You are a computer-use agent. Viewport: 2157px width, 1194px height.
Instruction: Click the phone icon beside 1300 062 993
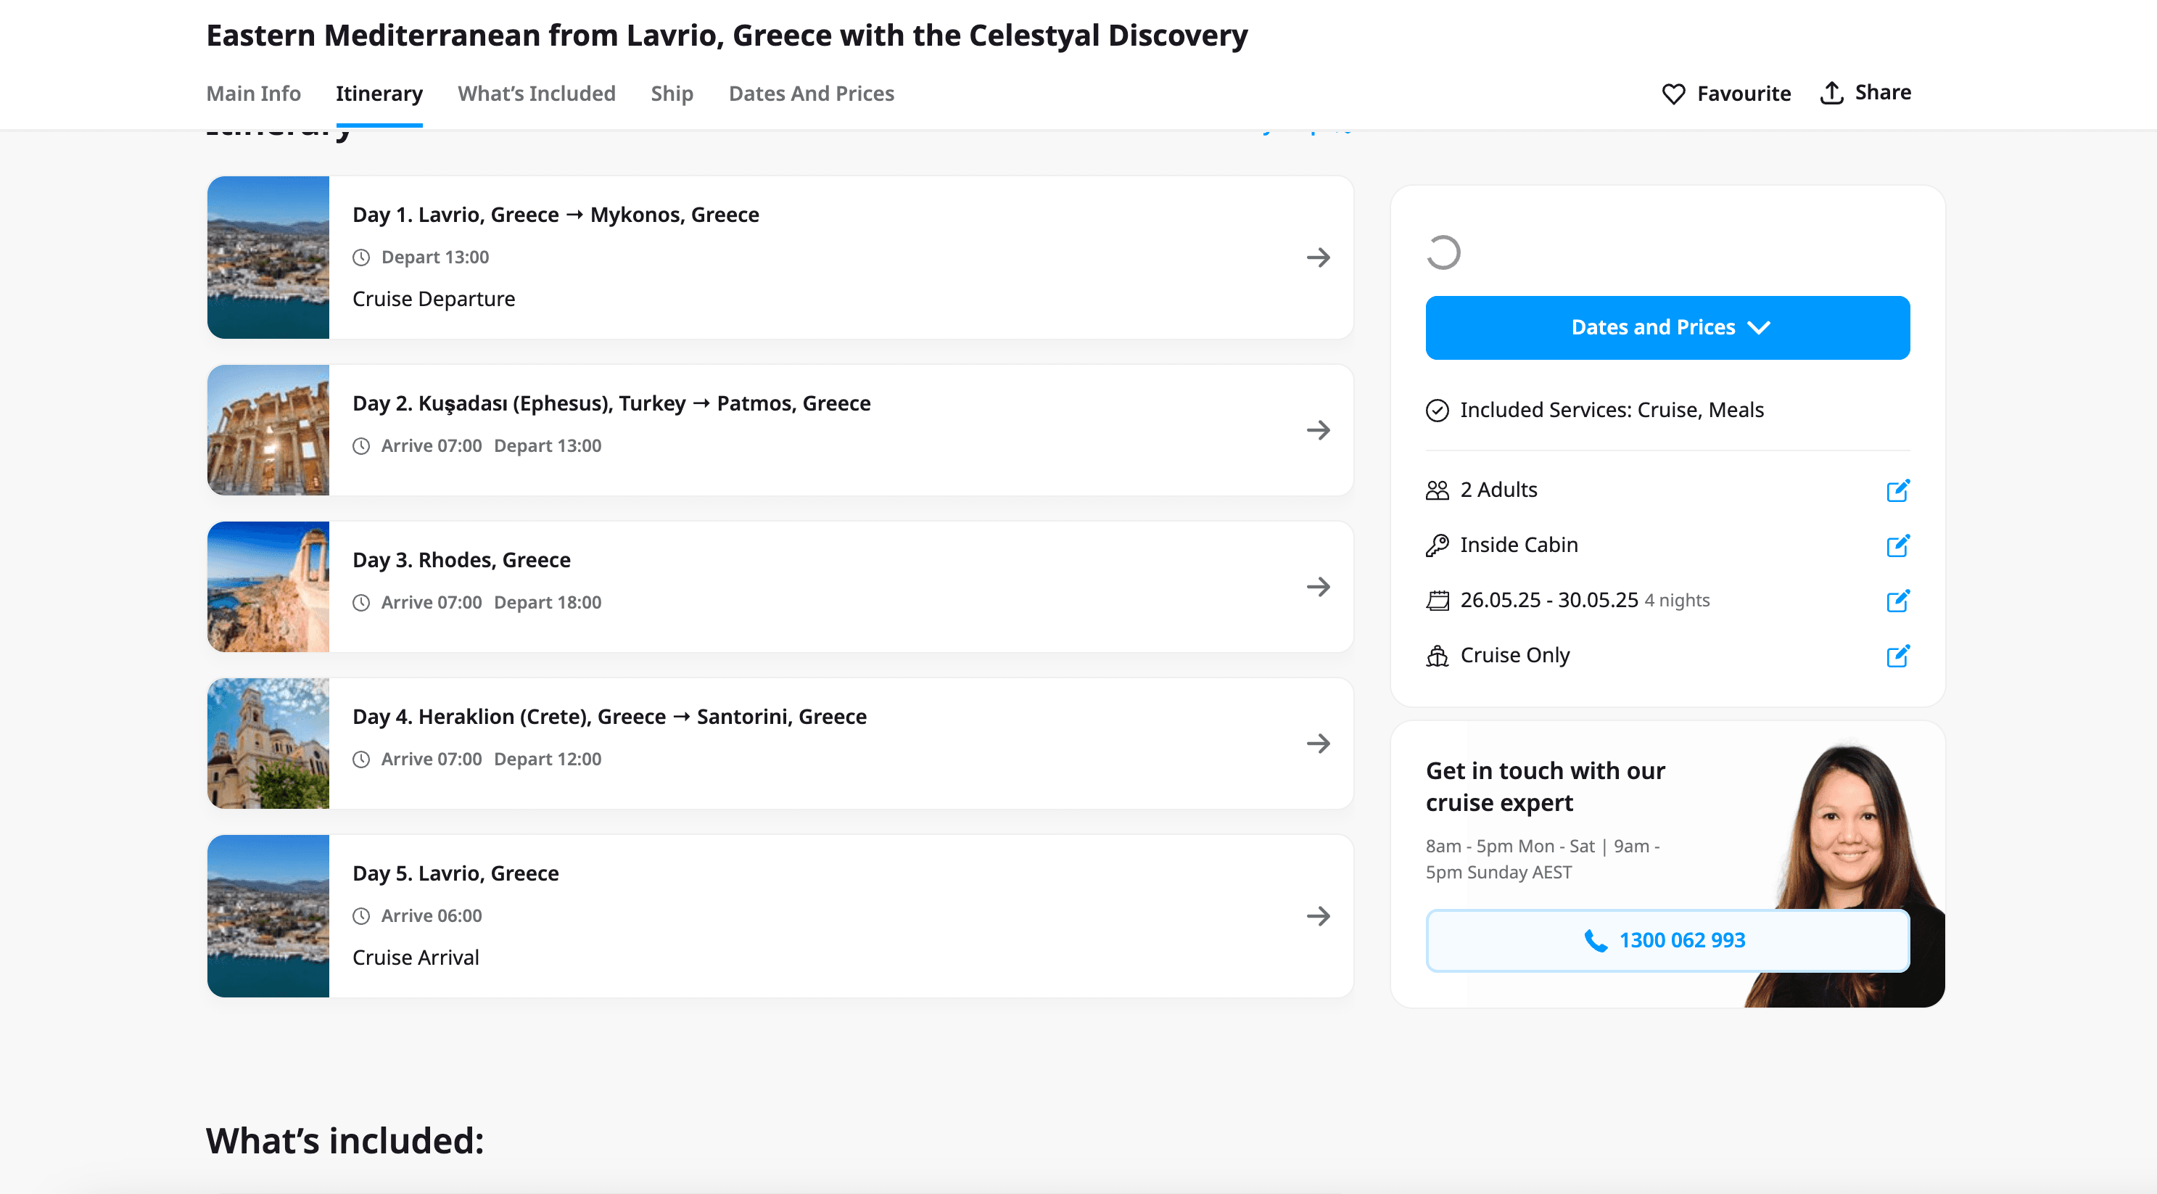pyautogui.click(x=1596, y=941)
